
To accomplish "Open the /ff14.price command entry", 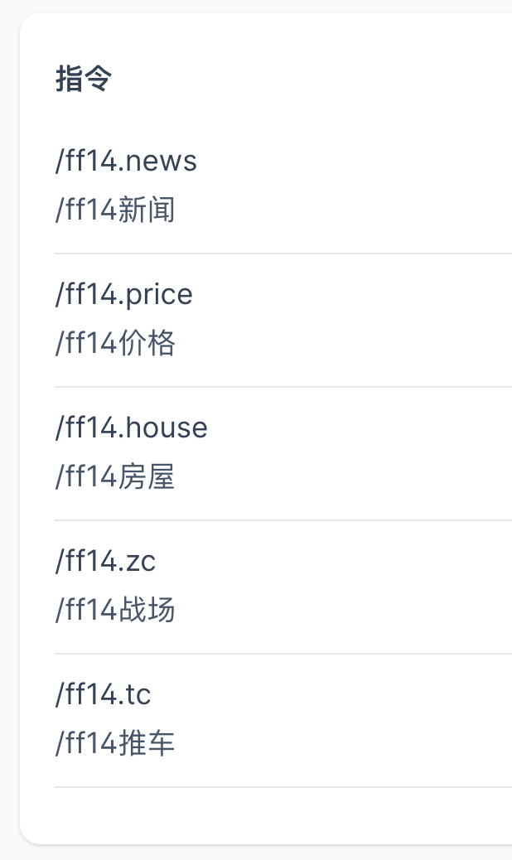I will (123, 294).
